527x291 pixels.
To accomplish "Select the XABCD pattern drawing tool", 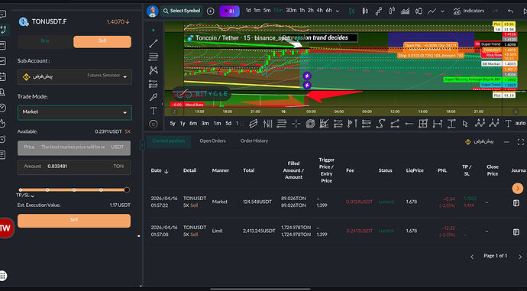I will point(154,70).
